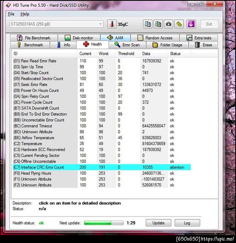Click the Next update progress bar
The image size is (236, 243).
tap(103, 223)
